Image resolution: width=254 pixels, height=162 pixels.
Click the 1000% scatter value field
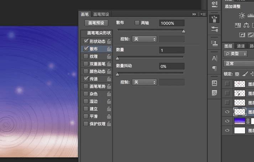(172, 23)
